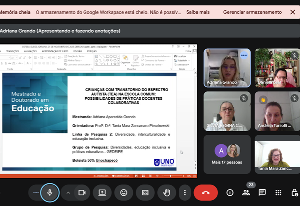The height and width of the screenshot is (206, 300).
Task: Open the share screen button
Action: [102, 192]
